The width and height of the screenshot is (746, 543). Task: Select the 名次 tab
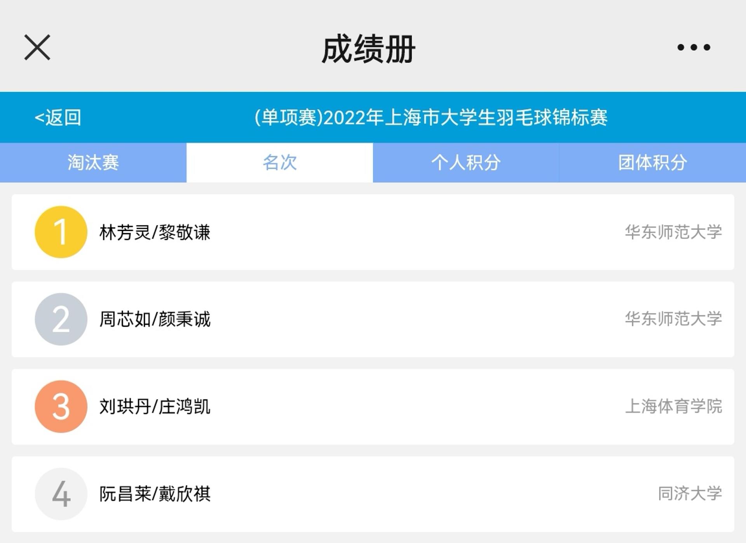click(x=280, y=162)
